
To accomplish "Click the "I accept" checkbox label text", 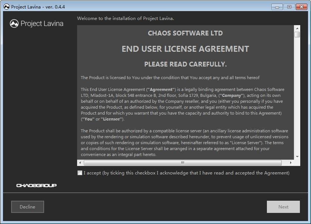I will [186, 173].
